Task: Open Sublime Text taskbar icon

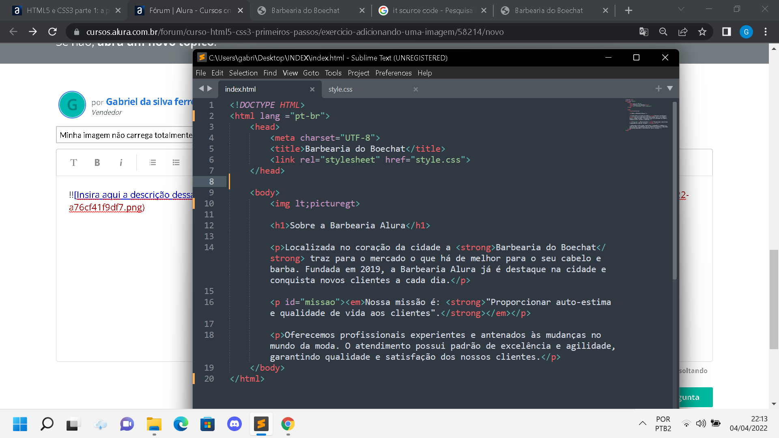Action: [x=261, y=424]
